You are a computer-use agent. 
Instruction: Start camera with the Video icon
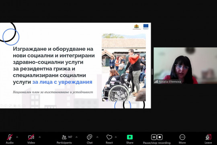pyautogui.click(x=31, y=137)
